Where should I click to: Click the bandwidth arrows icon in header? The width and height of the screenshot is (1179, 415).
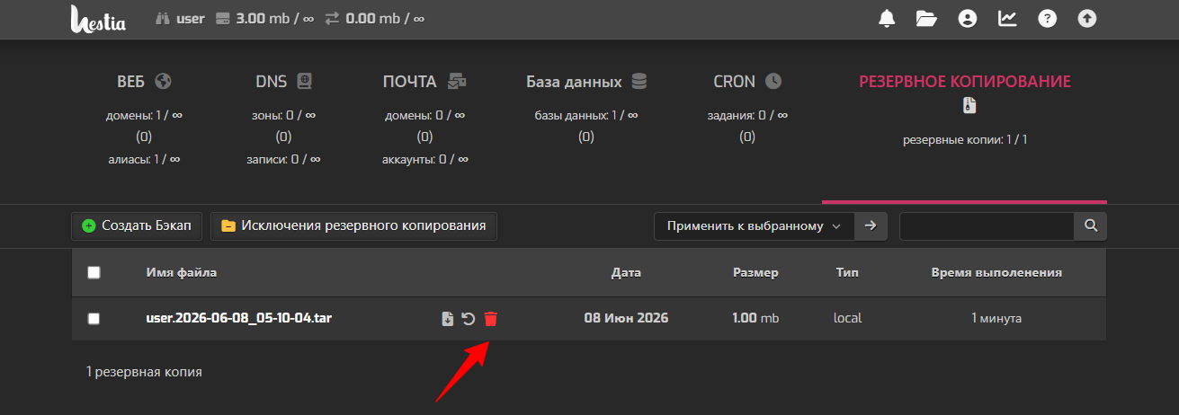tap(332, 18)
